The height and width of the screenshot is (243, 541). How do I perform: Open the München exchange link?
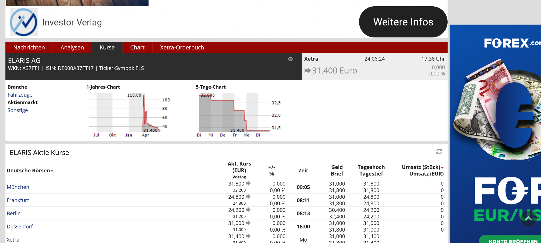click(x=18, y=187)
